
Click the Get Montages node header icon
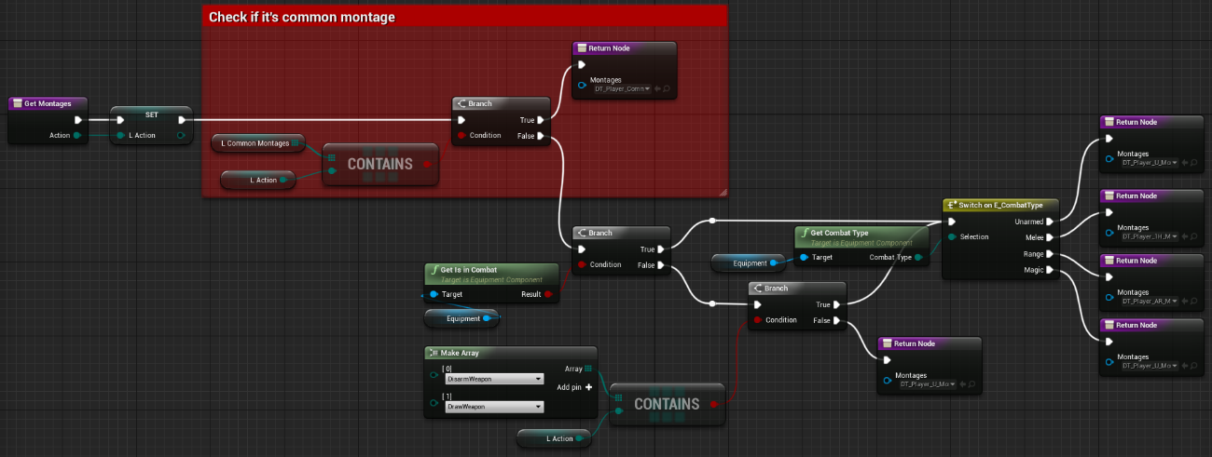[x=17, y=103]
